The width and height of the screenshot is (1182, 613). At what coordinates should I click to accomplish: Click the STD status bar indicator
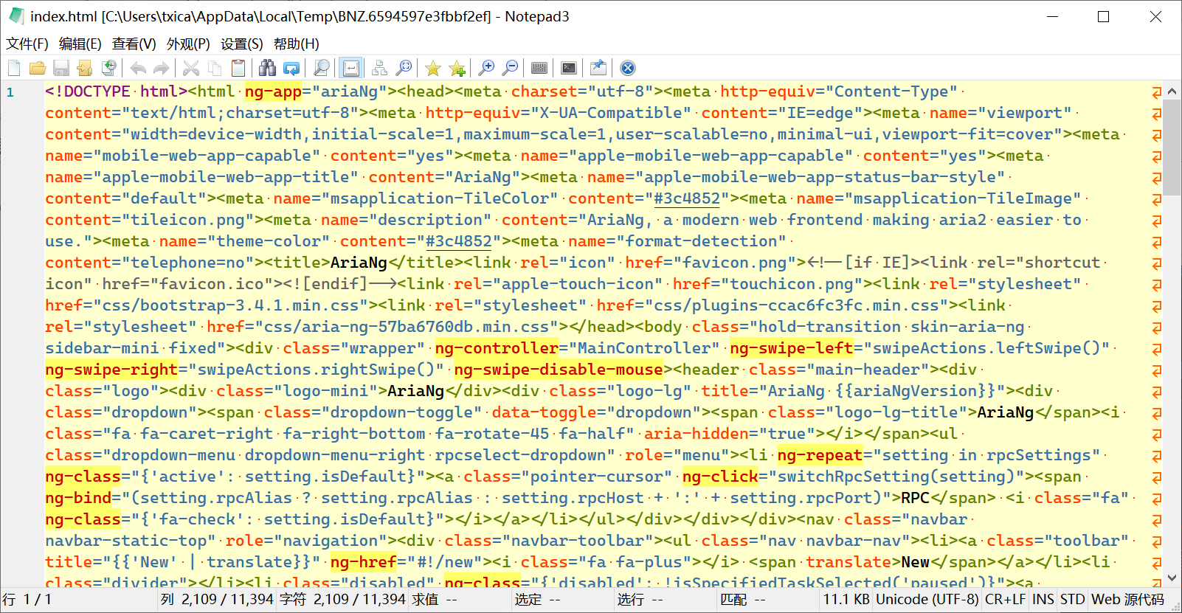click(x=1072, y=599)
